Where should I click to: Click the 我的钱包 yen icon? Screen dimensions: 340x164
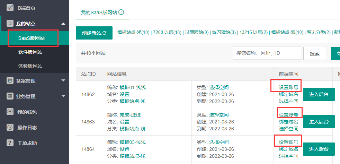[10, 112]
